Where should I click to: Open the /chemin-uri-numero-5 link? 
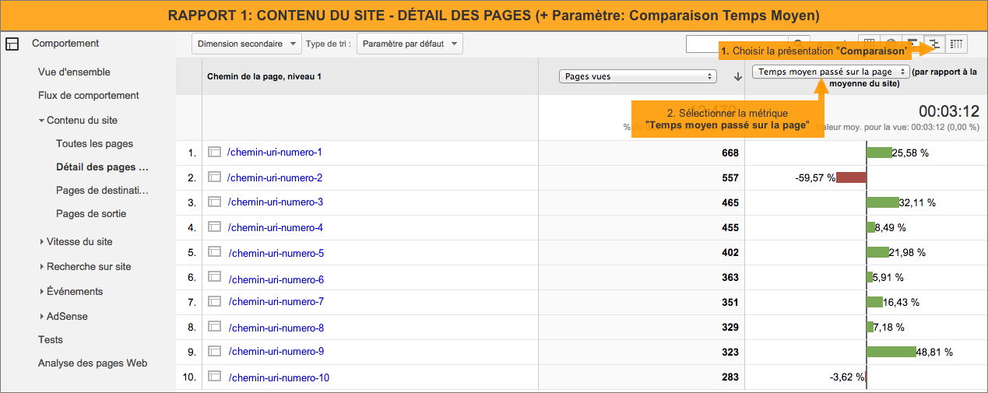[275, 253]
